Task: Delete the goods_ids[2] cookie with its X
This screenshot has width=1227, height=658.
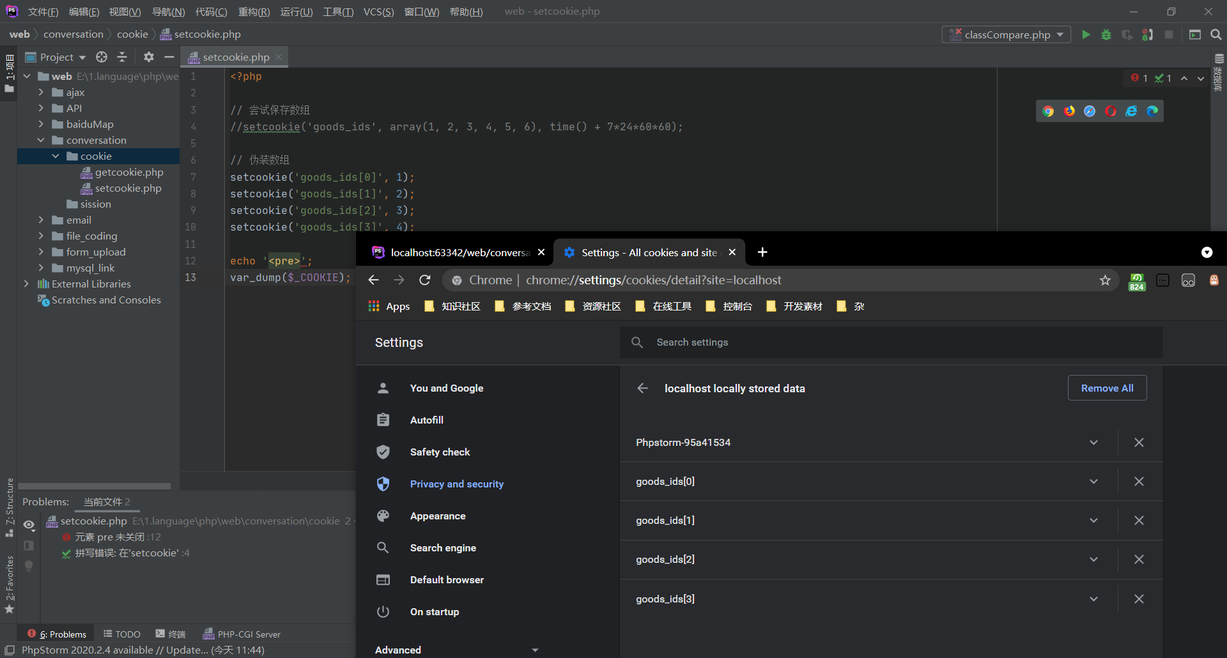Action: [1139, 560]
